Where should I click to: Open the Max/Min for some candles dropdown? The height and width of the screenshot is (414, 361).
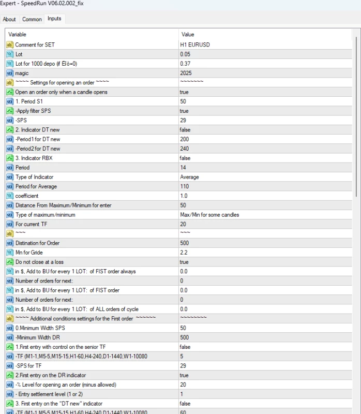pos(209,215)
